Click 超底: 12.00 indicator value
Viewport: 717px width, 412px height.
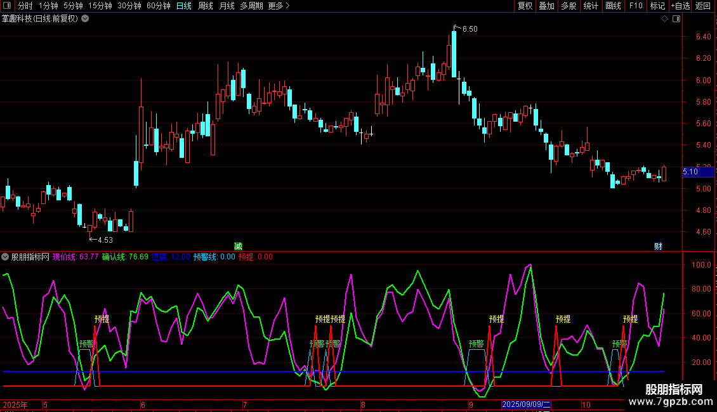coord(171,257)
